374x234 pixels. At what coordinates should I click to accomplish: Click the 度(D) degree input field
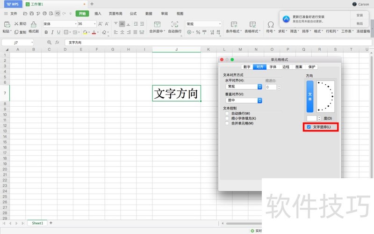[x=311, y=118]
